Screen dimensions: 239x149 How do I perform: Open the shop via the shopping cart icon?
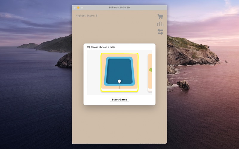[x=160, y=17]
